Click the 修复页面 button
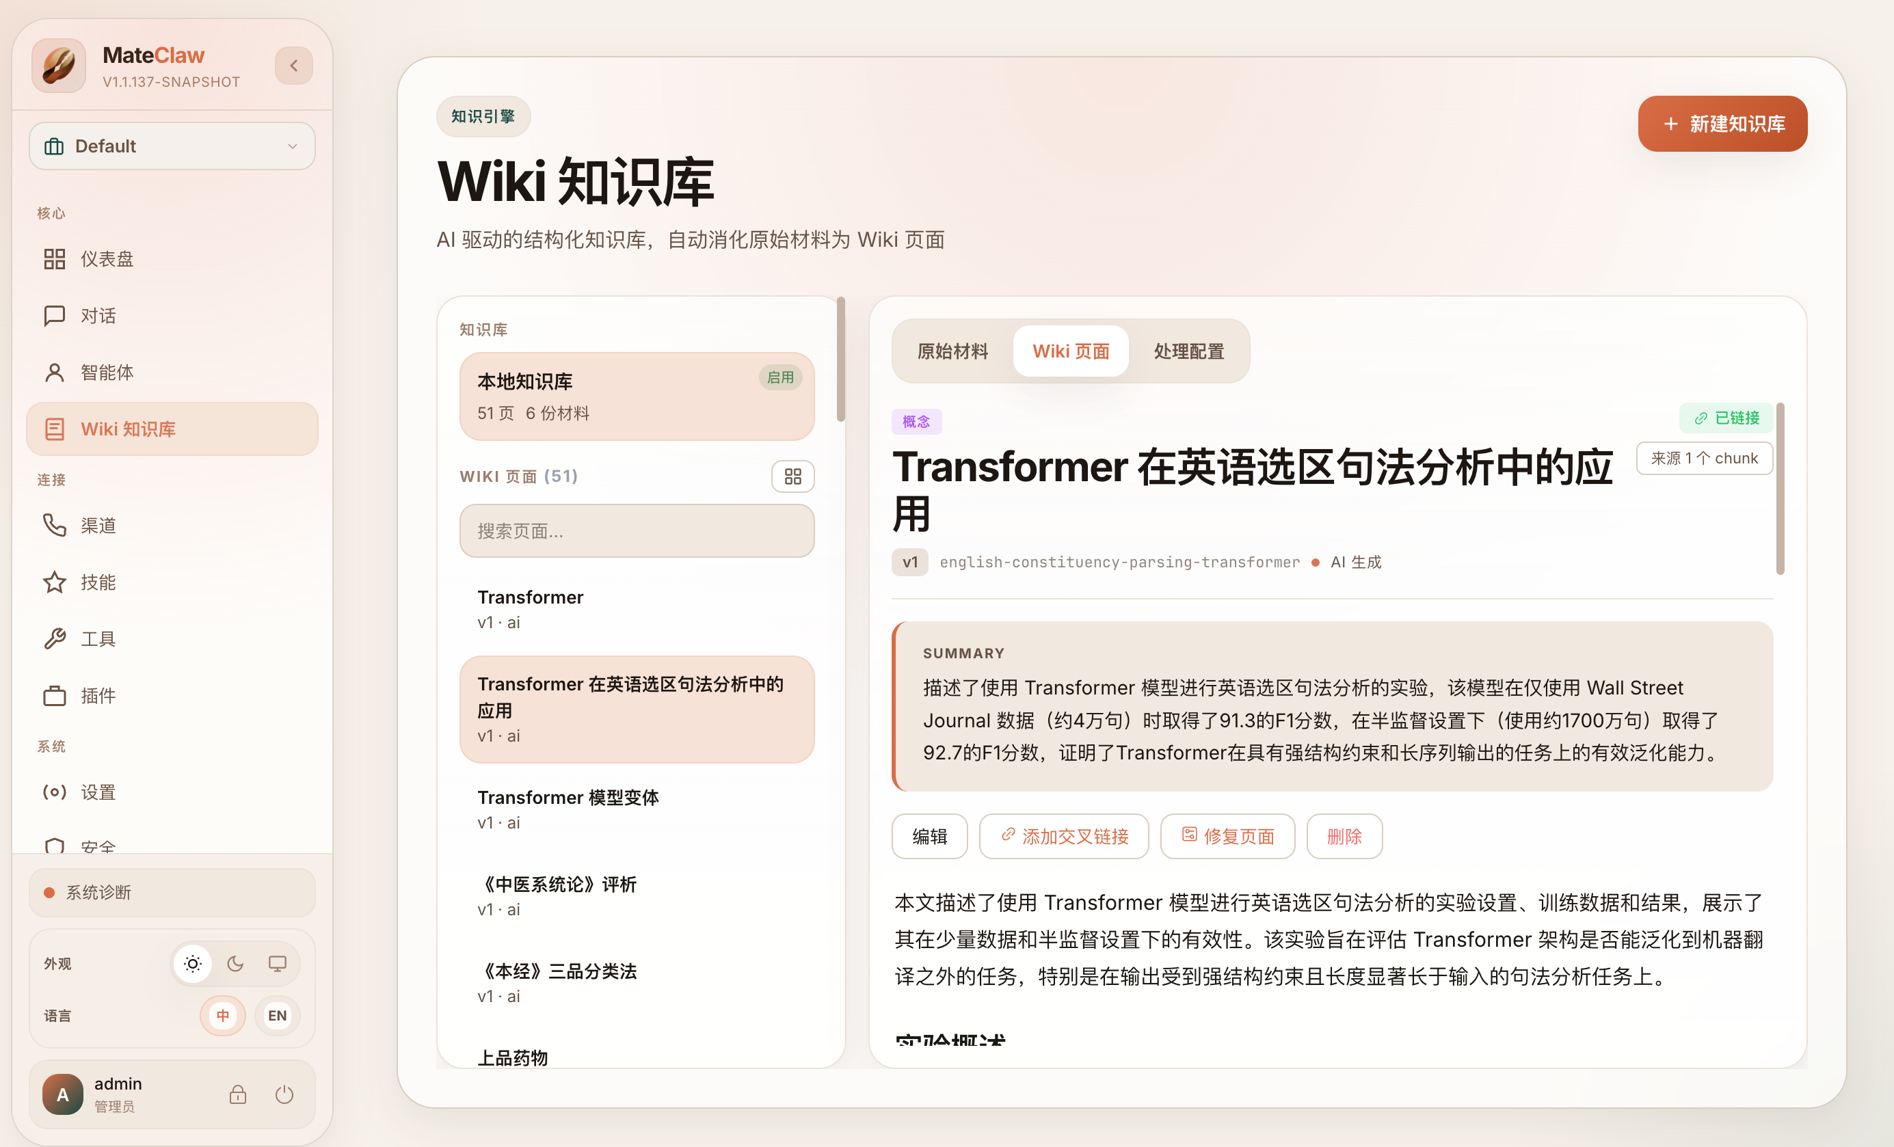 click(x=1227, y=837)
